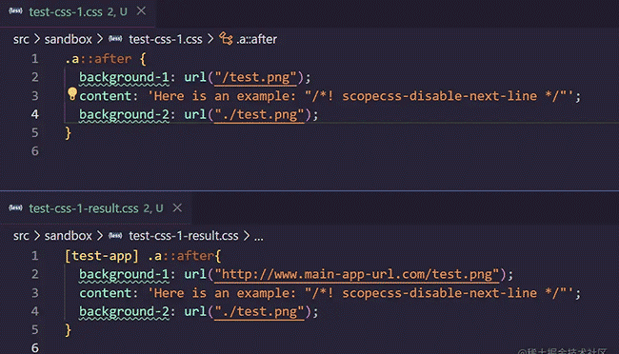The width and height of the screenshot is (619, 354).
Task: Select the test-css-1.css editor tab
Action: 78,11
